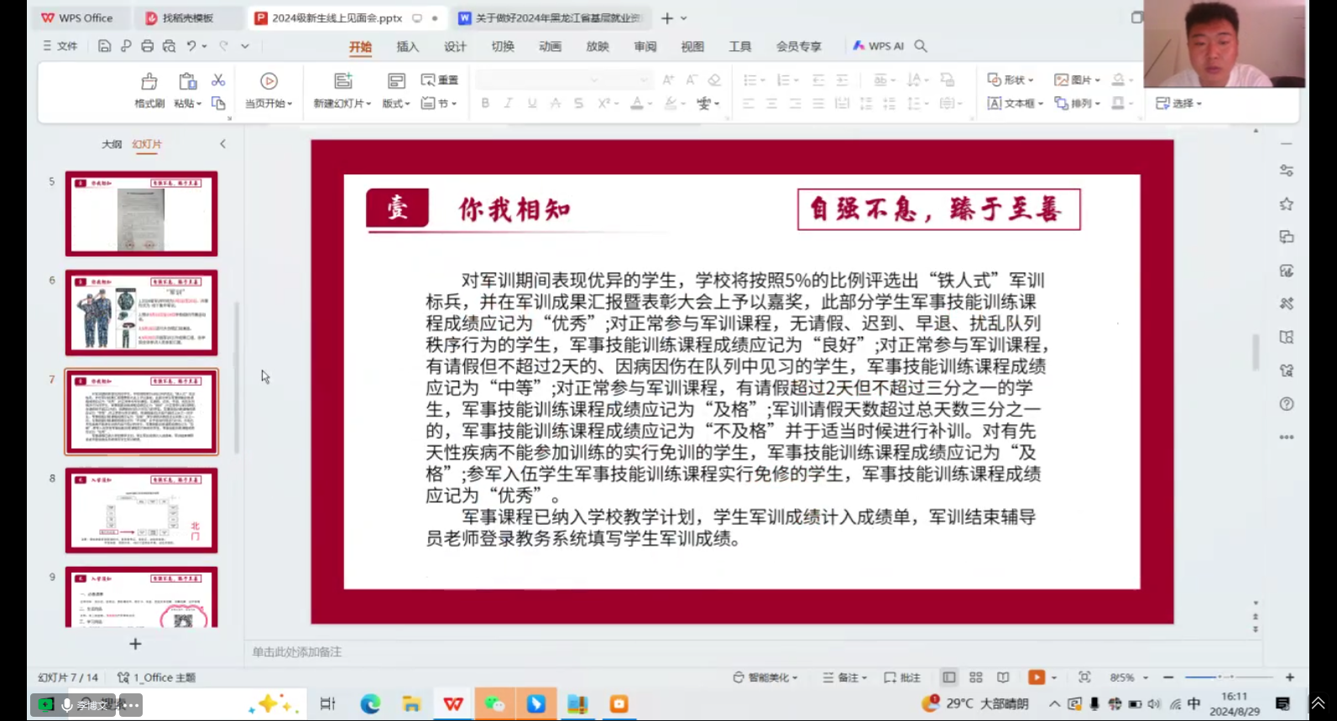Switch to reading view book icon
This screenshot has height=721, width=1337.
coord(1003,677)
